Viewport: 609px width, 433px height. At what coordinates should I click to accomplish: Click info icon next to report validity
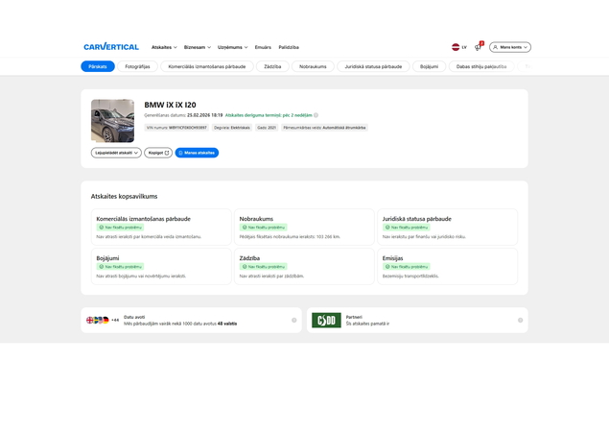pyautogui.click(x=316, y=115)
